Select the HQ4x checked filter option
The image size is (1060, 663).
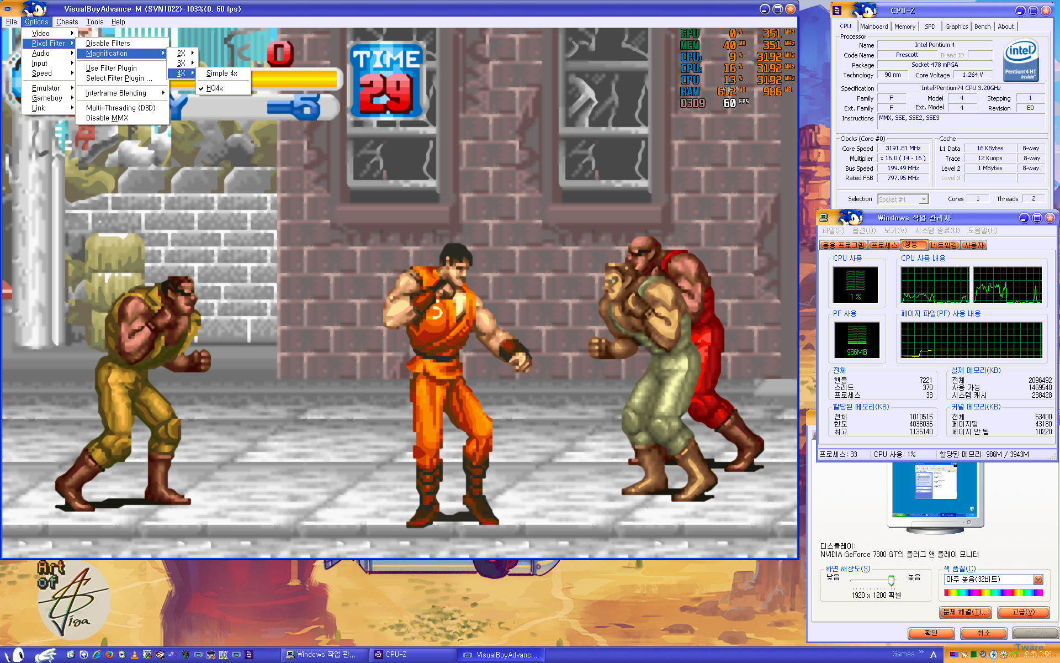click(214, 88)
